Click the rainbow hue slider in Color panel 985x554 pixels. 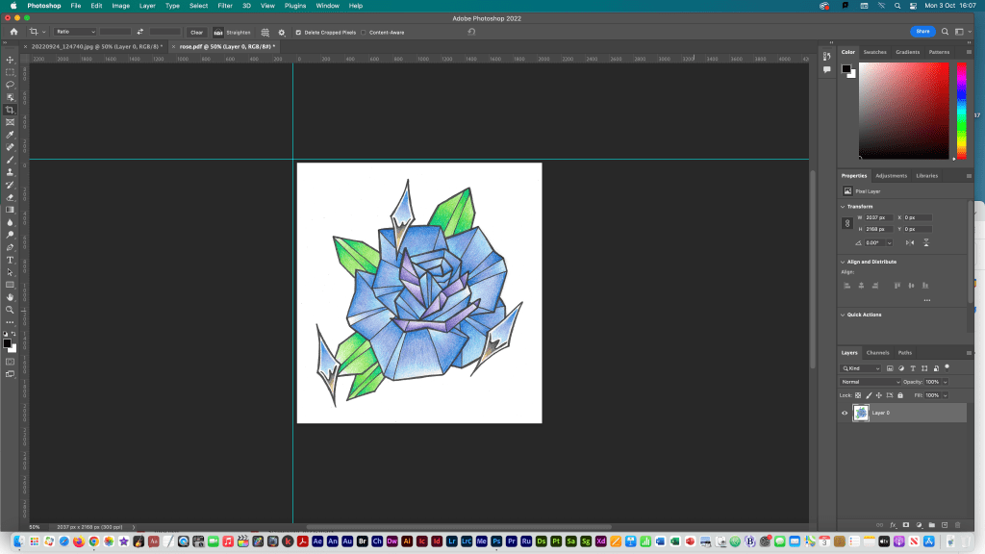961,111
